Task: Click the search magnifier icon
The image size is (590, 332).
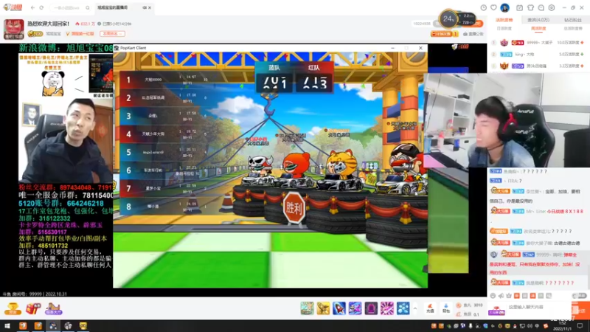Action: (x=87, y=7)
